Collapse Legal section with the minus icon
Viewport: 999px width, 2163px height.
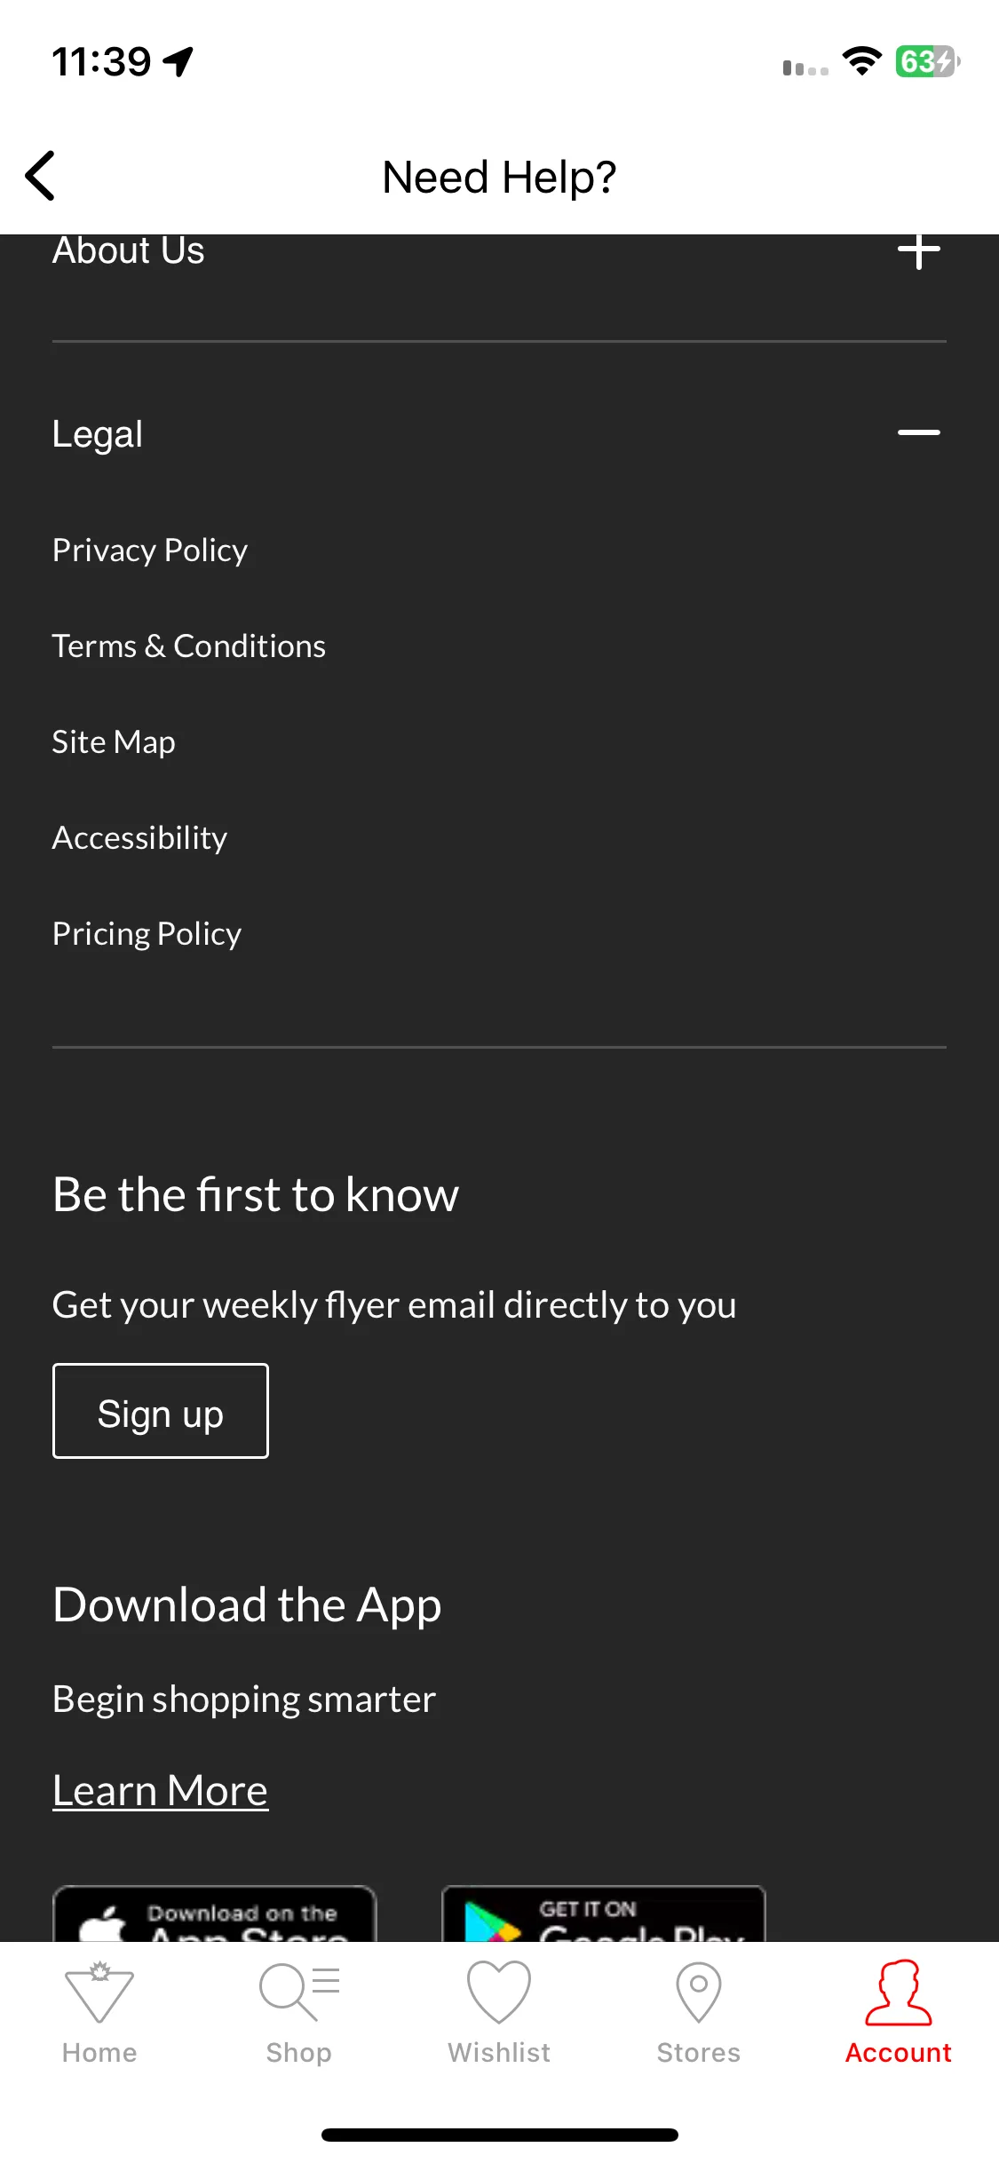pyautogui.click(x=919, y=432)
